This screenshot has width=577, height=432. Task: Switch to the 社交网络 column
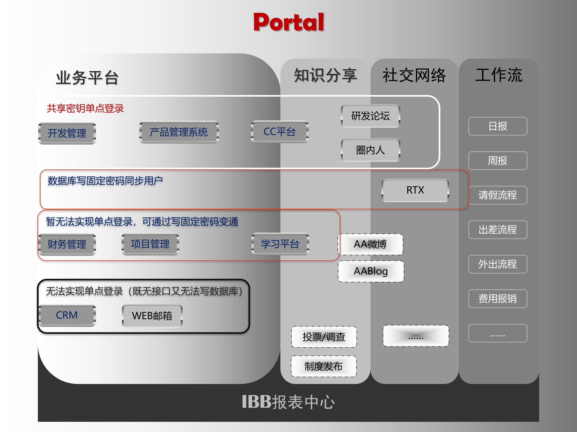coord(415,75)
